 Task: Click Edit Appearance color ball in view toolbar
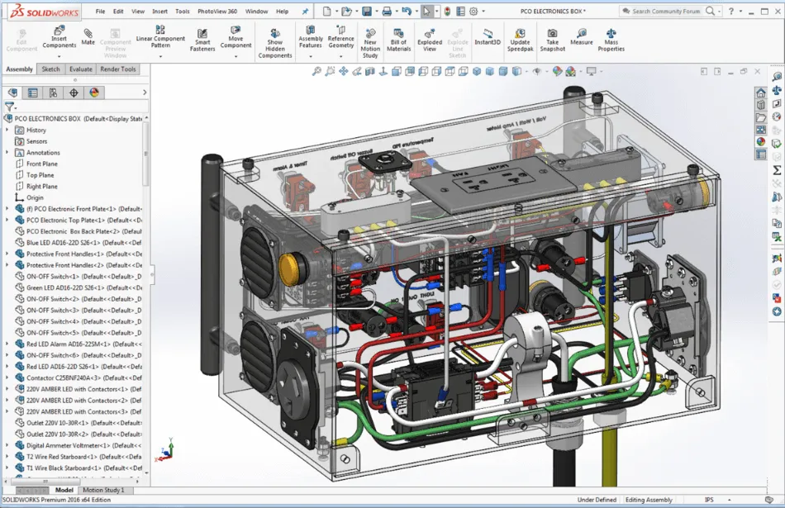pos(557,72)
